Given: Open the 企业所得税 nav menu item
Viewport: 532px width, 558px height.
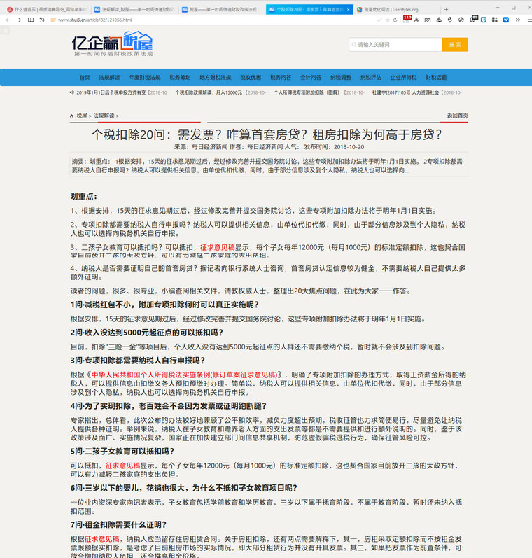Looking at the screenshot, I should tap(403, 77).
